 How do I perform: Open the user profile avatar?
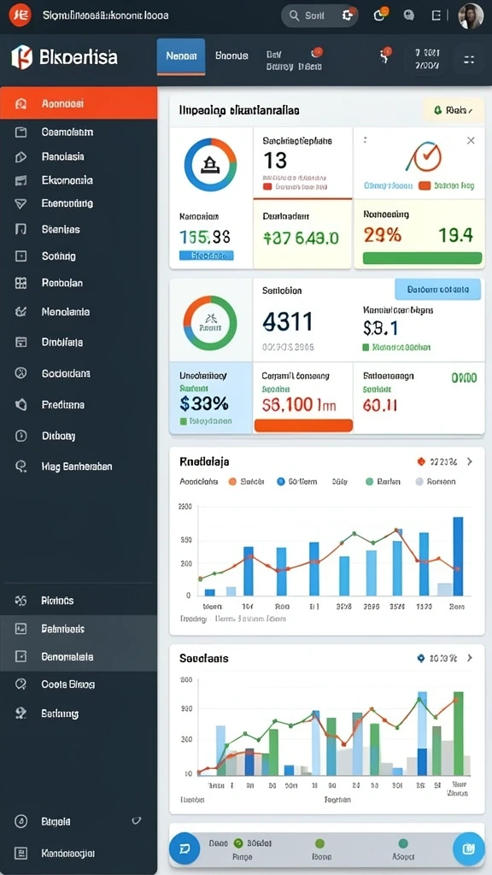tap(471, 15)
